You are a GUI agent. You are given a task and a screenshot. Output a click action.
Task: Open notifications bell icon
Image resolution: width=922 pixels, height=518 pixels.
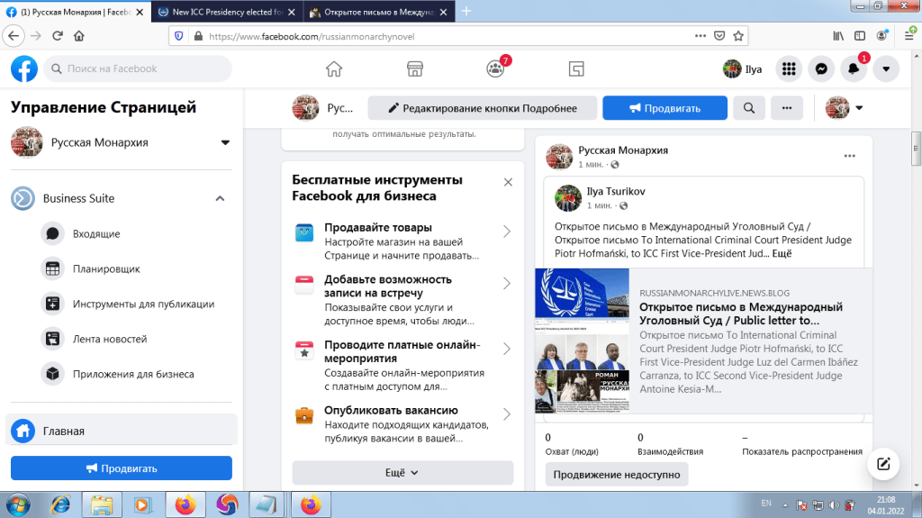point(854,68)
